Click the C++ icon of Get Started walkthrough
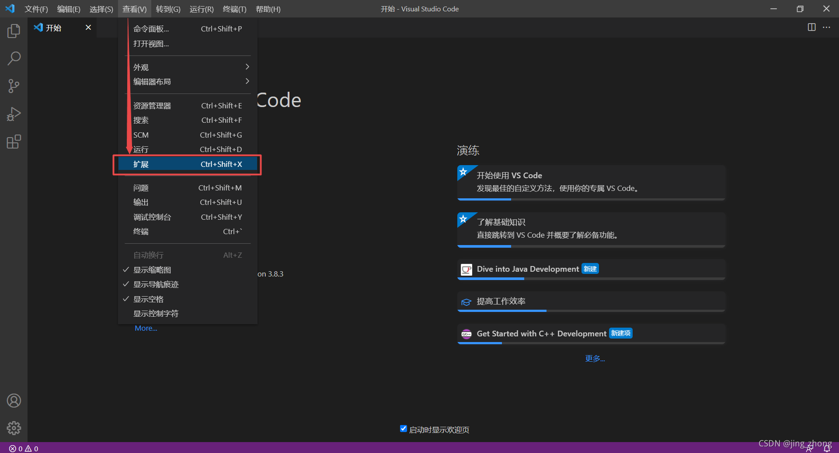 tap(466, 334)
